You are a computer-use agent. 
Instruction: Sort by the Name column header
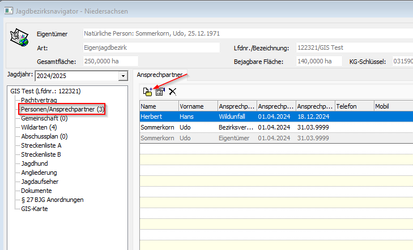pyautogui.click(x=159, y=106)
